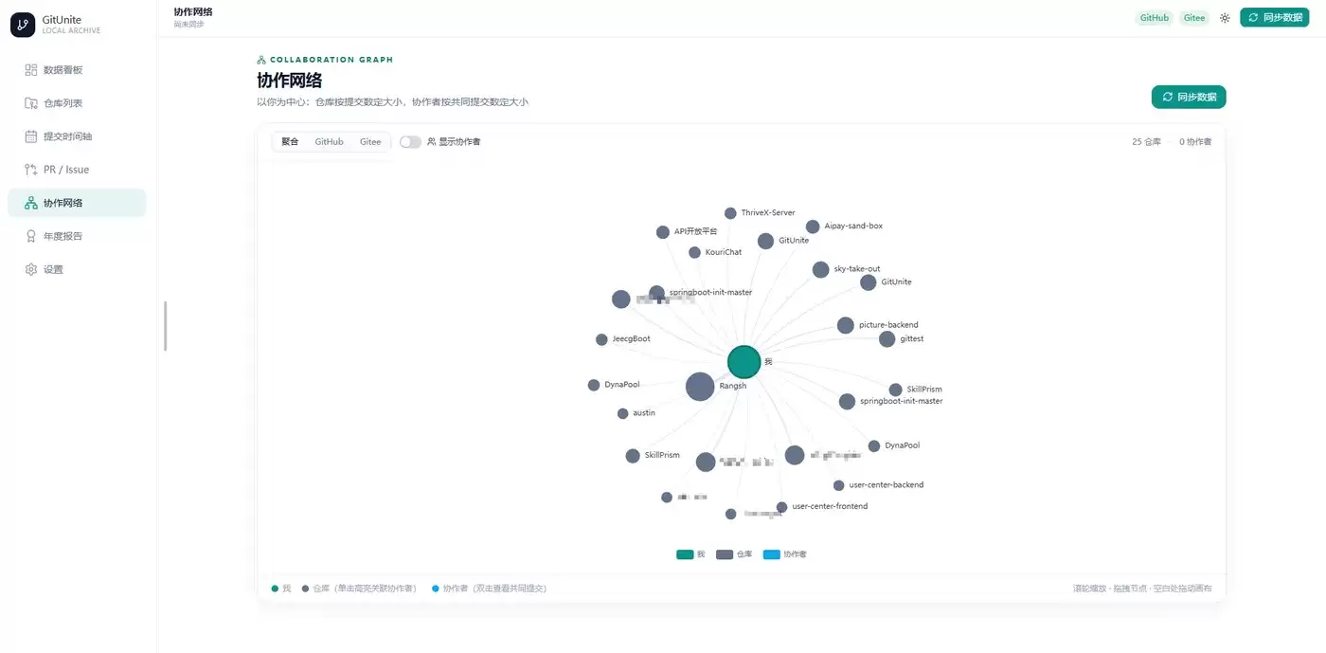Select 协作网络 sidebar item
Viewport: 1326px width, 653px height.
pos(77,203)
